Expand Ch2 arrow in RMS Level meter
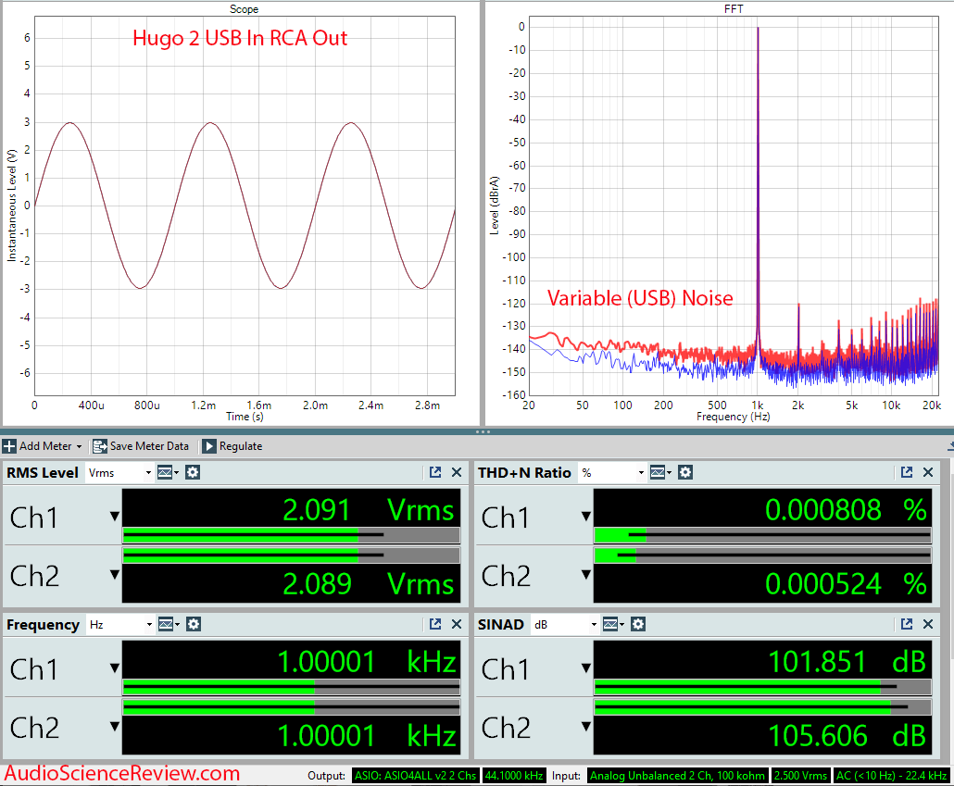954x786 pixels. (x=114, y=574)
